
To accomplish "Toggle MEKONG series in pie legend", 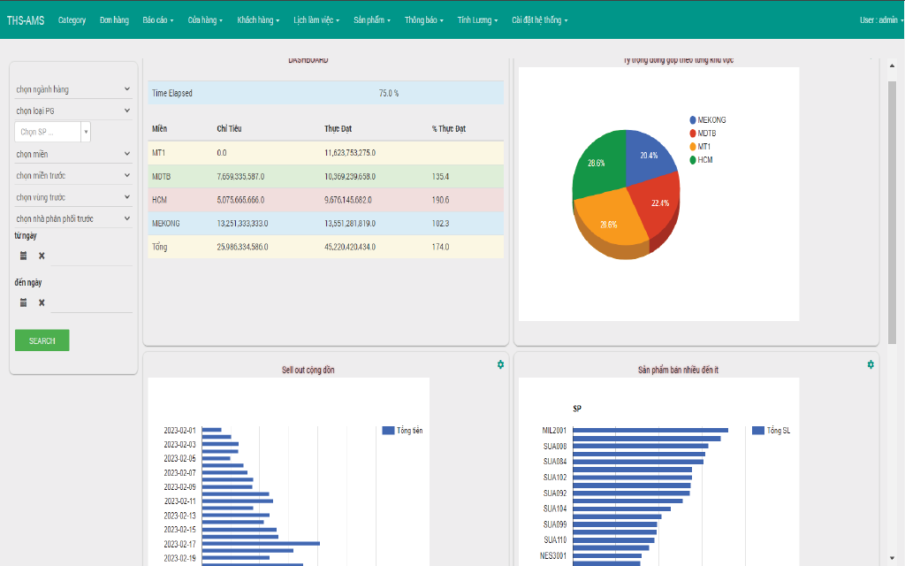I will (711, 119).
